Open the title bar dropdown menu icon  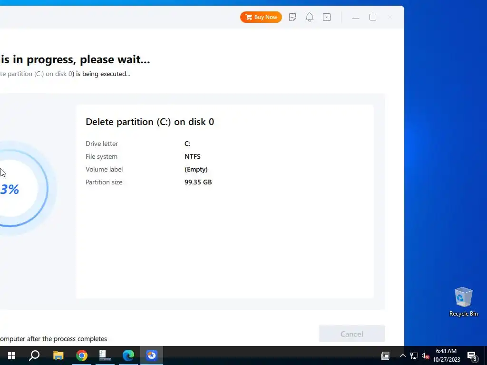pos(327,17)
